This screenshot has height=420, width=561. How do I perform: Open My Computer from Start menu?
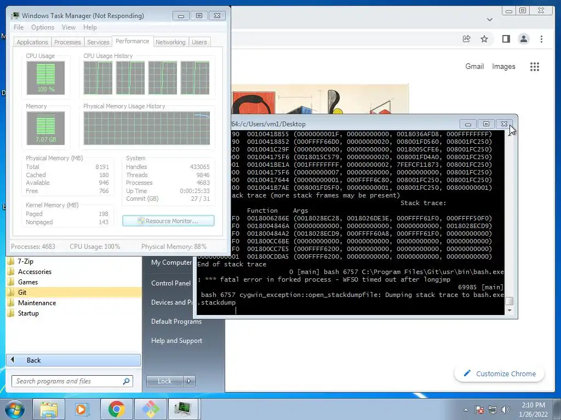[x=171, y=262]
